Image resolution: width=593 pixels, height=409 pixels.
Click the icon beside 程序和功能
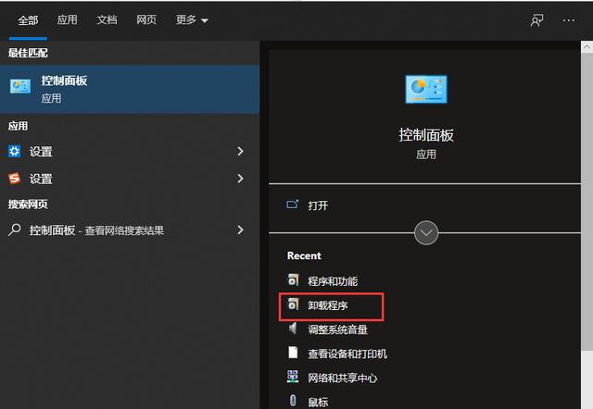pyautogui.click(x=294, y=279)
